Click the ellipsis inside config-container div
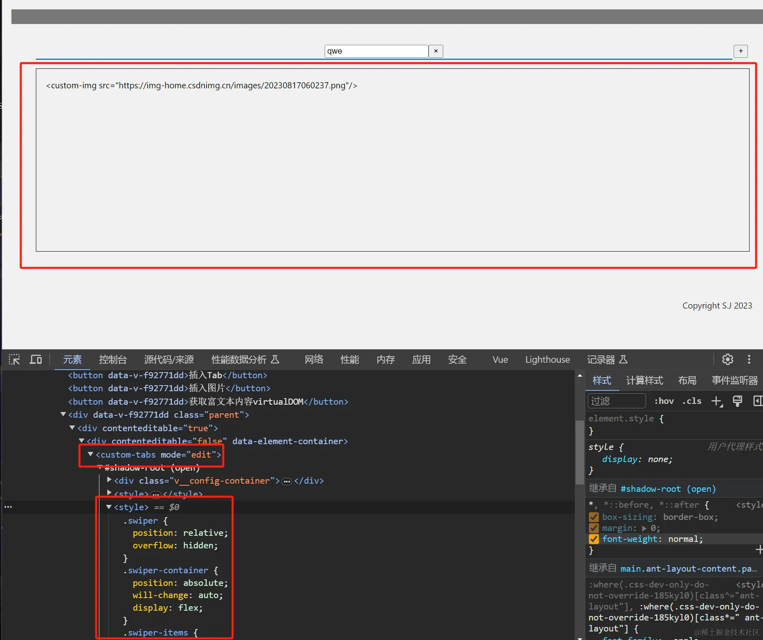 click(287, 482)
